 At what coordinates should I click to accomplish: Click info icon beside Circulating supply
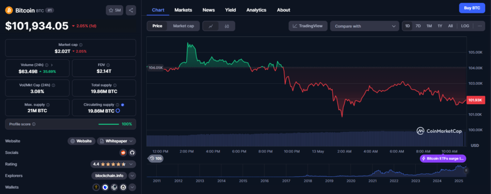(x=117, y=105)
